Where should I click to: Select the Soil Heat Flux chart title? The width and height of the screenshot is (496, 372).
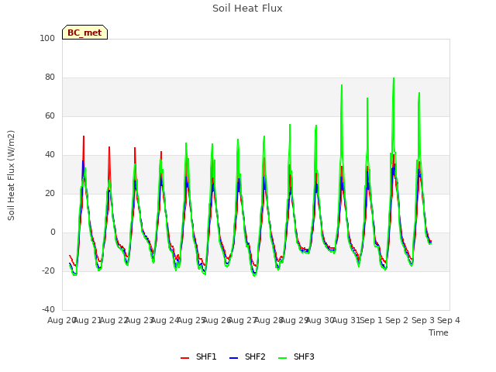(247, 9)
